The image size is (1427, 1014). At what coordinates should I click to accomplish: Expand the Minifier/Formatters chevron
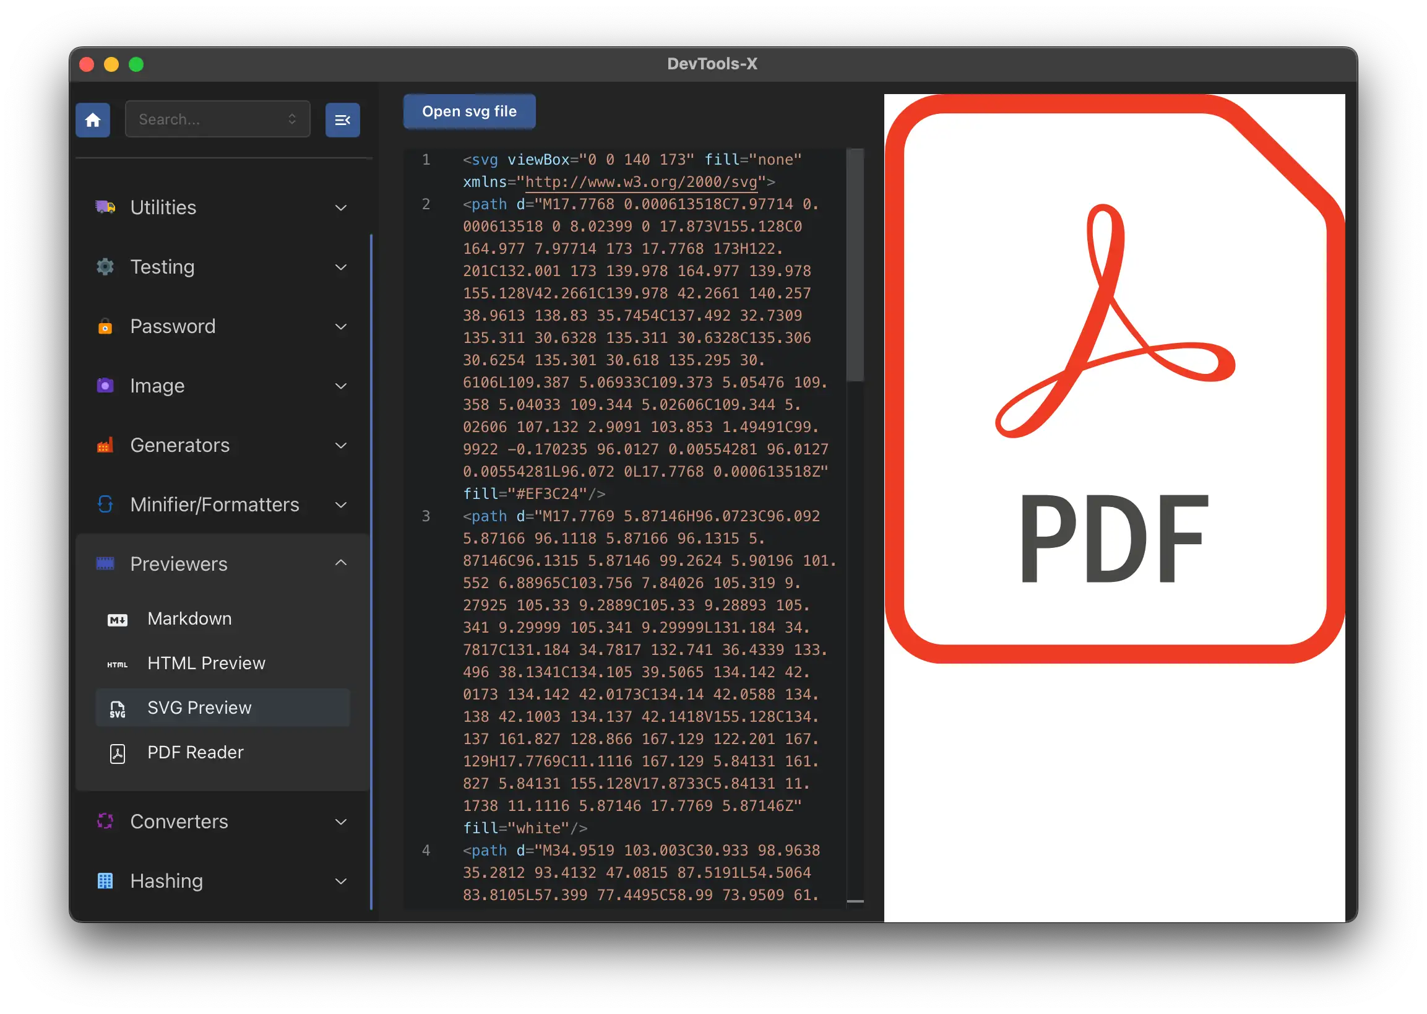[341, 505]
